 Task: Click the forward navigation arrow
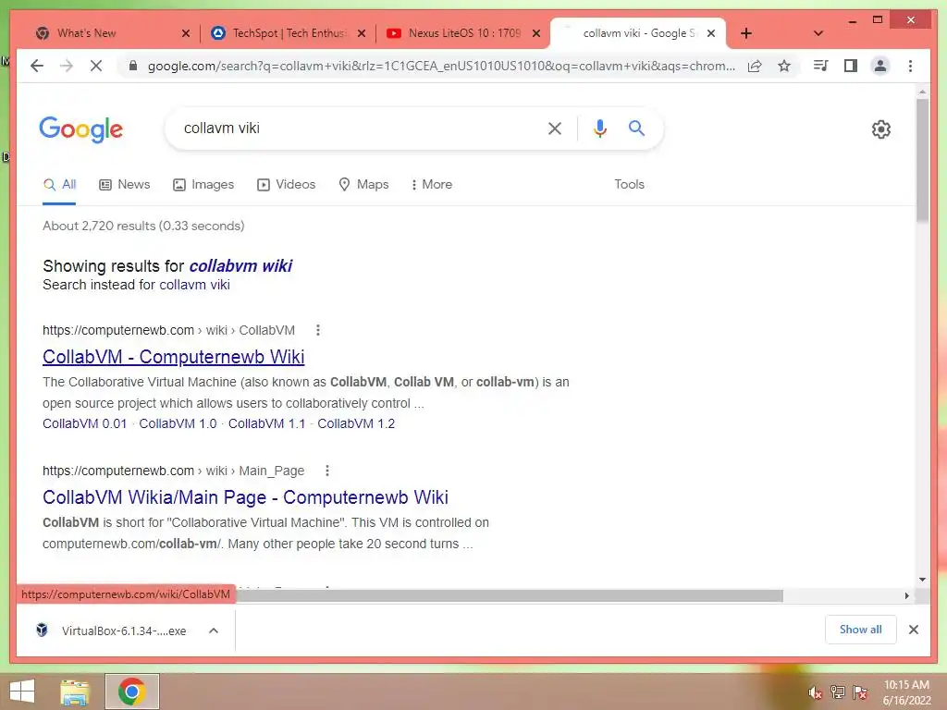(x=67, y=66)
